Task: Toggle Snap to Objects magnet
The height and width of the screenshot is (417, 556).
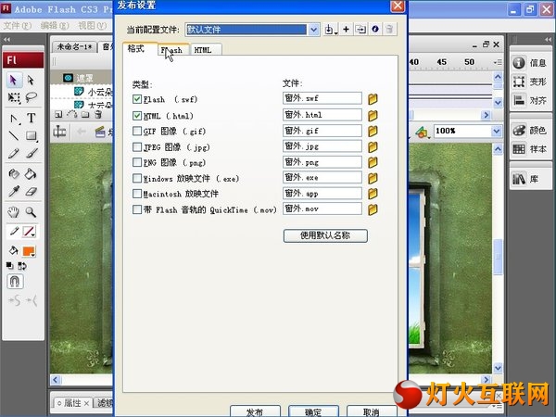Action: click(x=15, y=282)
